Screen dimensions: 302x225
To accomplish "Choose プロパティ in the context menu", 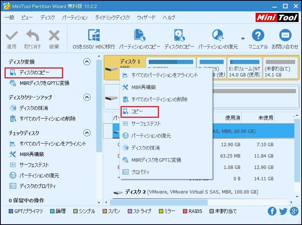I will coord(166,172).
